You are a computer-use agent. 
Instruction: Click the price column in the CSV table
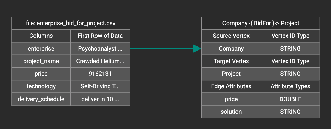pos(41,74)
